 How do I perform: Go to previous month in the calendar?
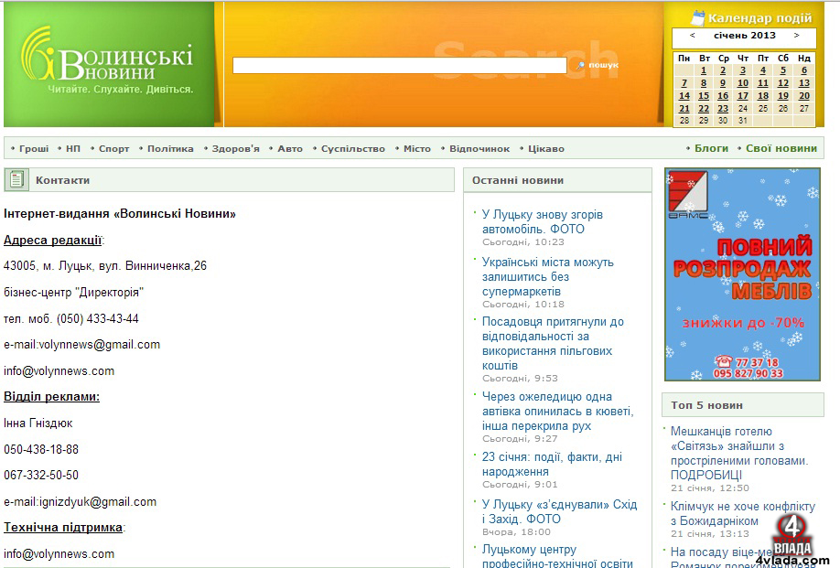[x=692, y=36]
